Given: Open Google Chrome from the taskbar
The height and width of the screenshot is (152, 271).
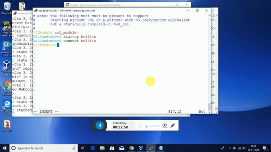Looking at the screenshot, I should 131,148.
